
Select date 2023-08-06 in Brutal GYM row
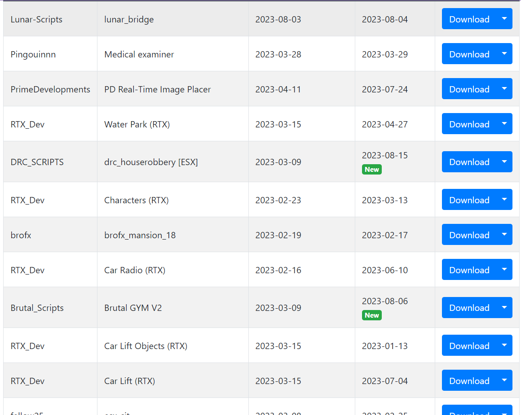[385, 301]
